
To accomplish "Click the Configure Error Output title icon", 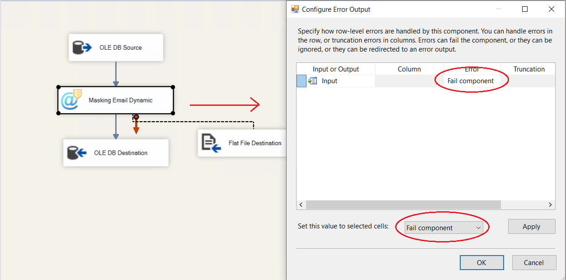I will (295, 9).
